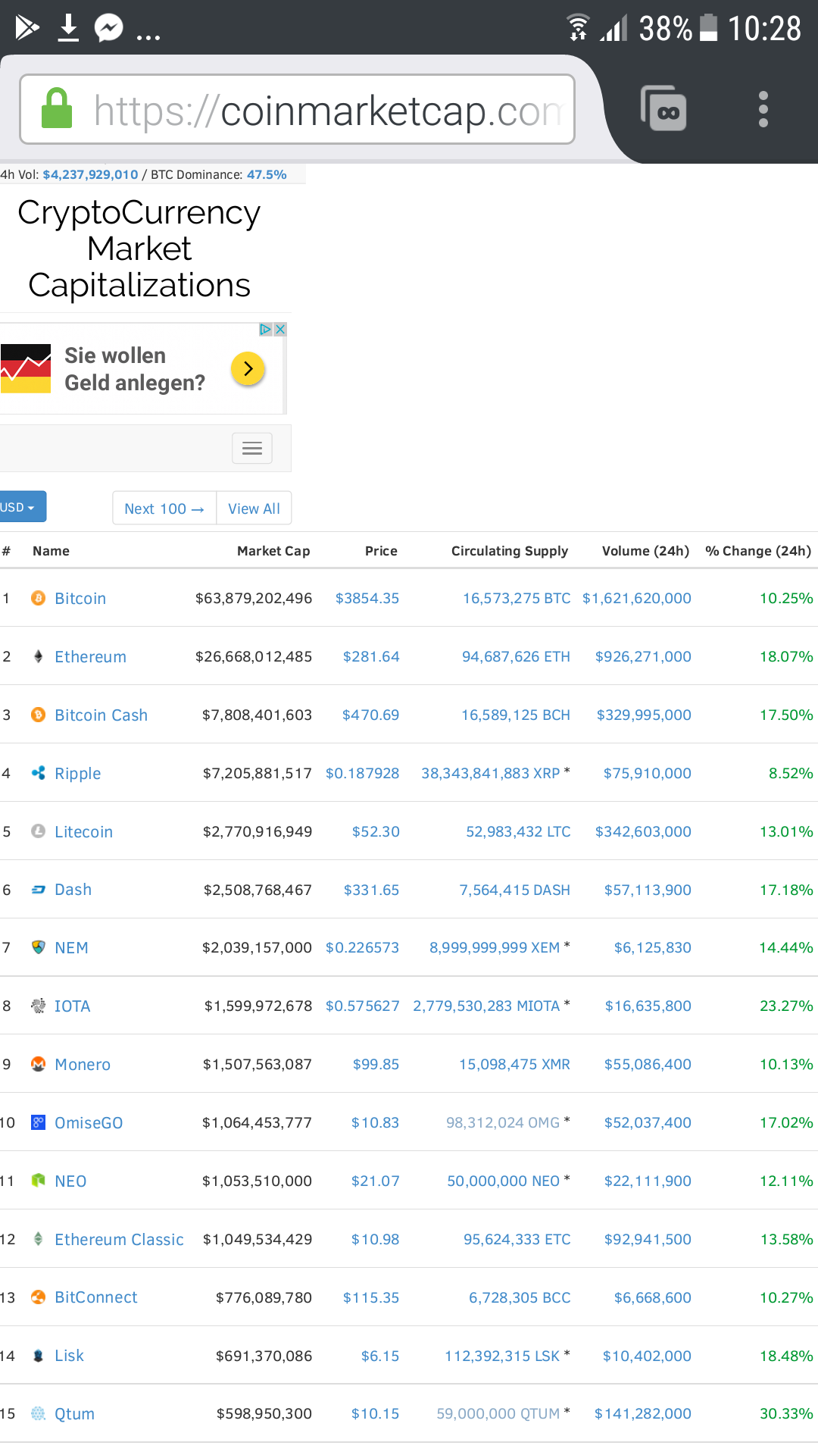Open the Dash name link

pyautogui.click(x=73, y=890)
